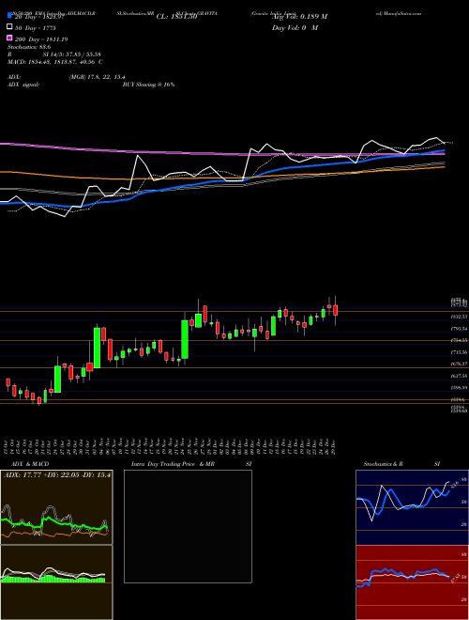The height and width of the screenshot is (620, 469).
Task: Click the 1793.54 price axis label
Action: tap(459, 329)
